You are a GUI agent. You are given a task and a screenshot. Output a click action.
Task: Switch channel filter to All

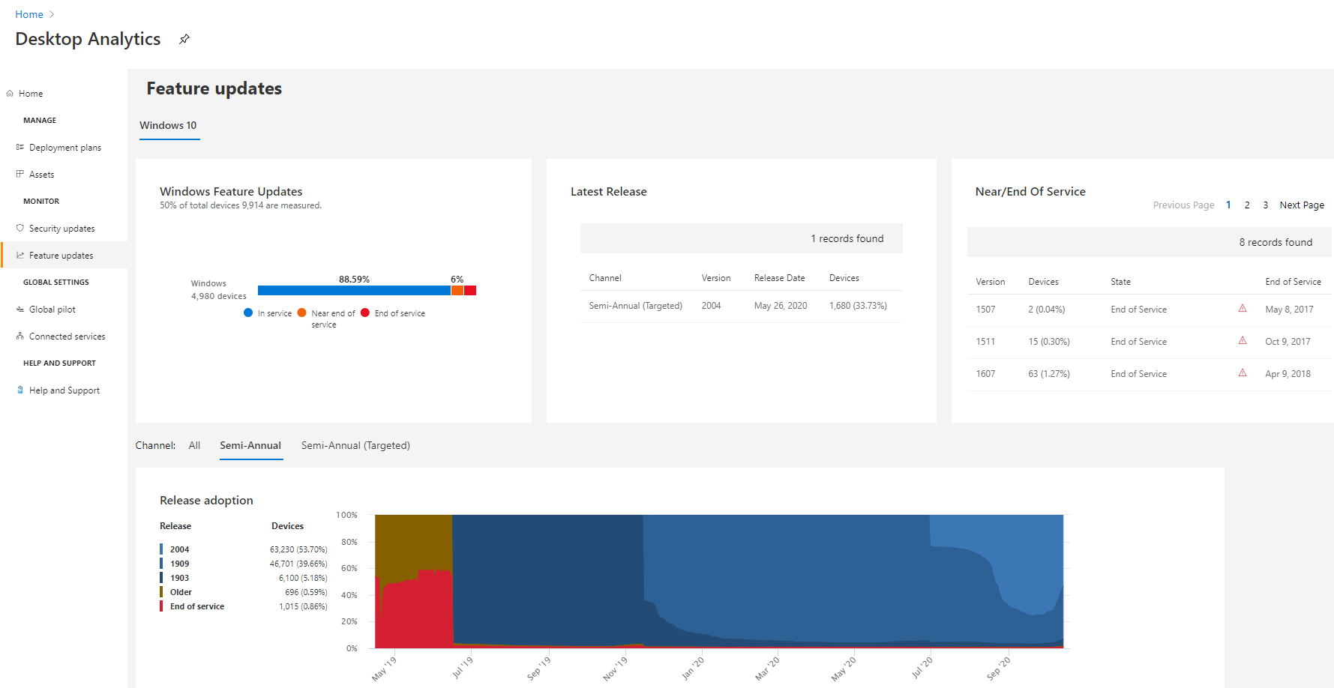click(194, 445)
